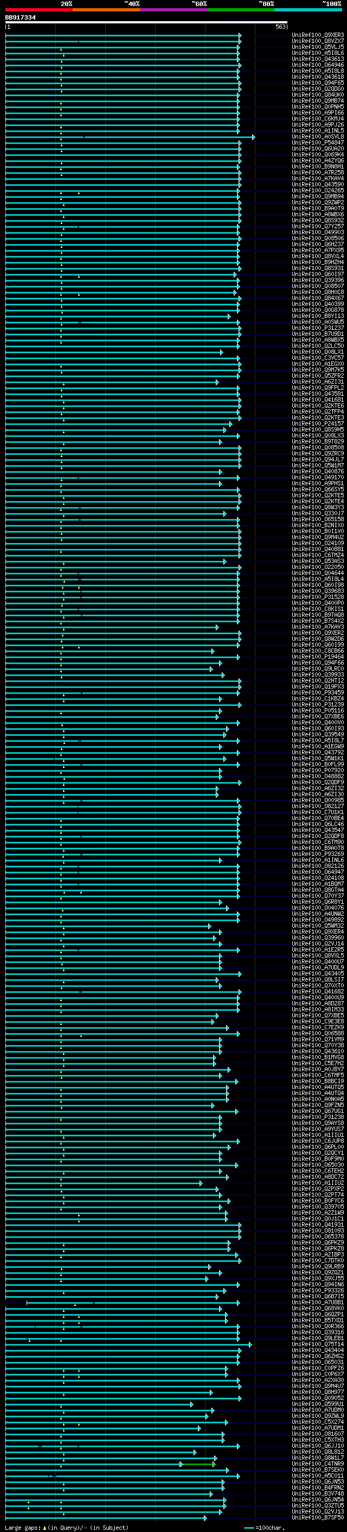Click the white query ruler bar
Image resolution: width=347 pixels, height=1532 pixels.
pyautogui.click(x=146, y=22)
